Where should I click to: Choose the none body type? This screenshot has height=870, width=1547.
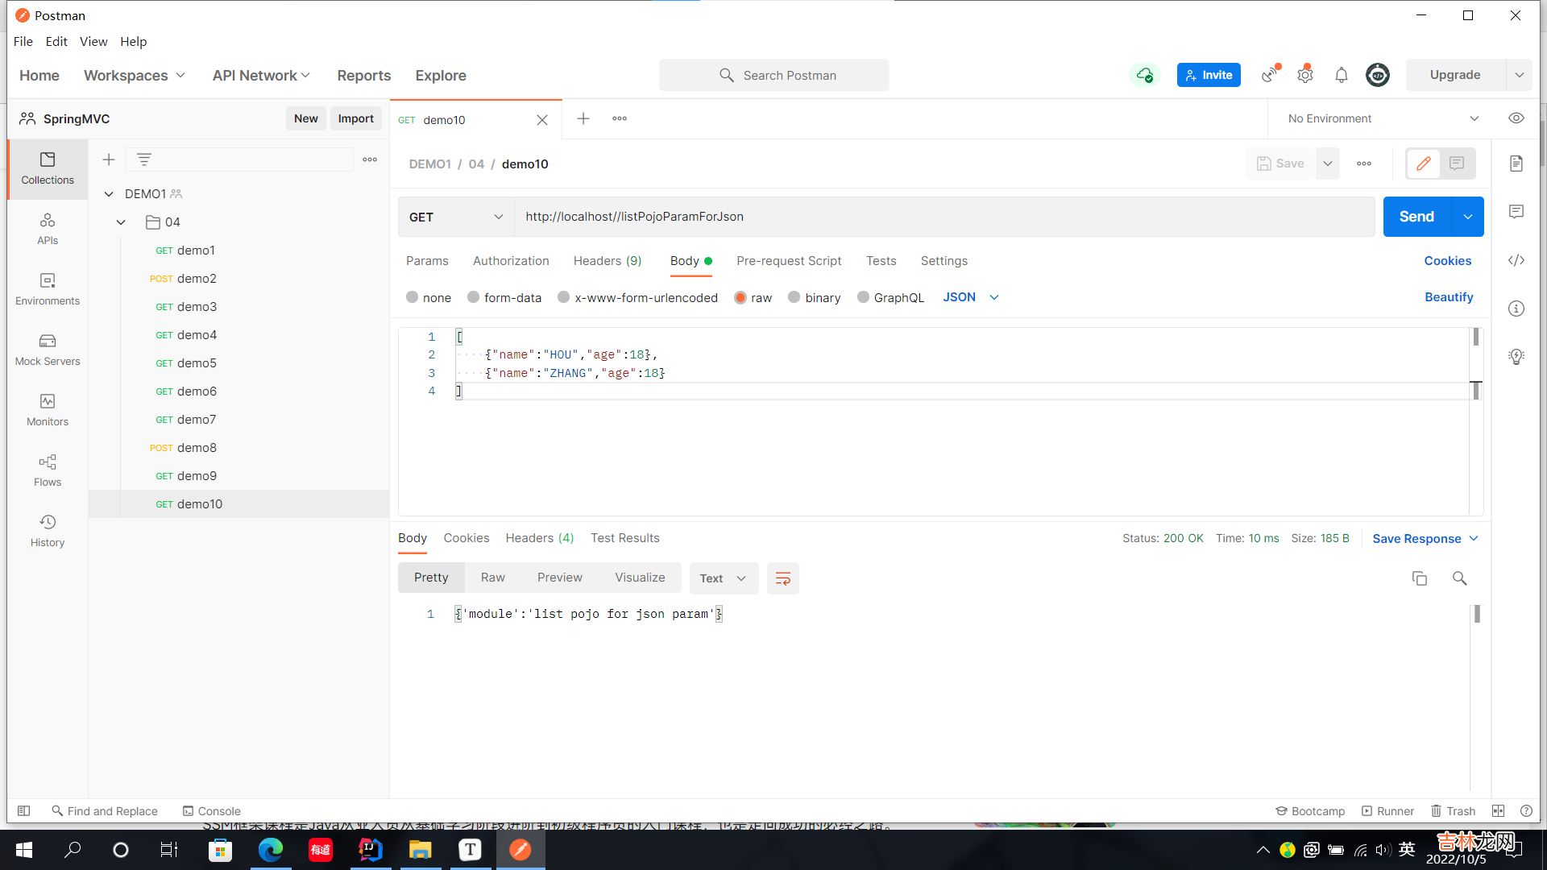(413, 297)
